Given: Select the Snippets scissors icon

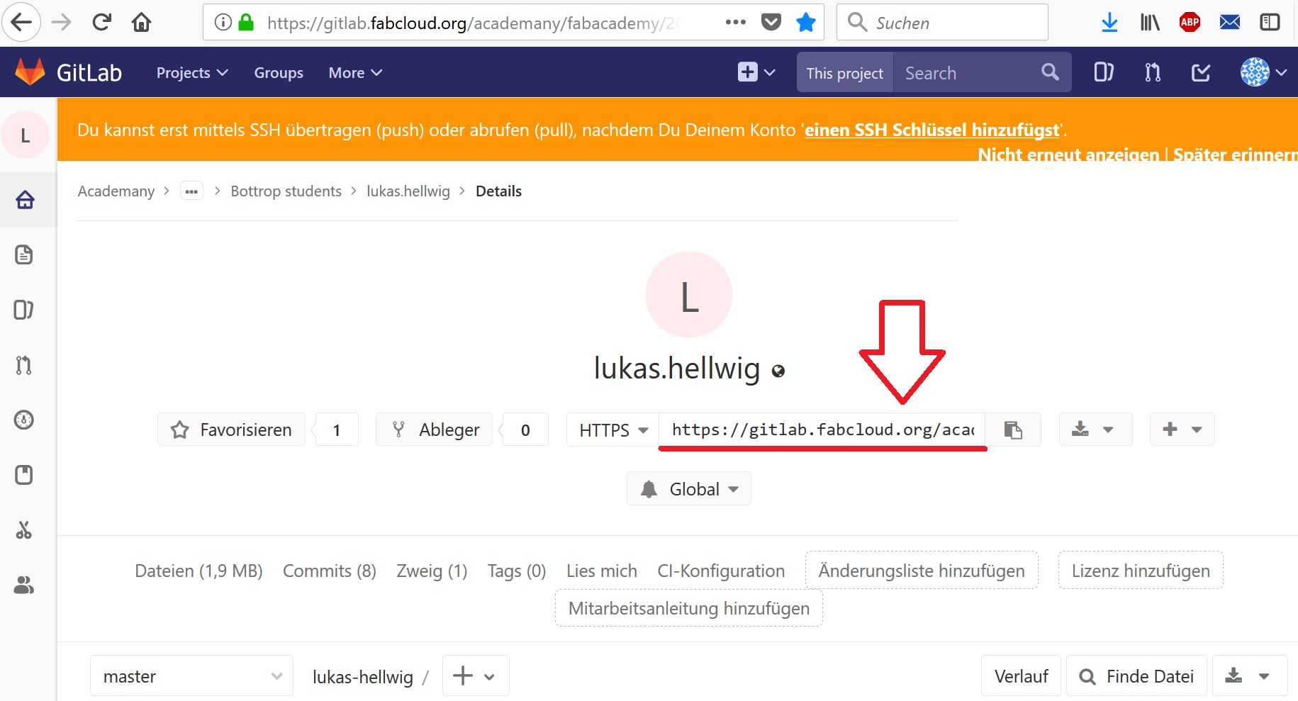Looking at the screenshot, I should (x=25, y=530).
